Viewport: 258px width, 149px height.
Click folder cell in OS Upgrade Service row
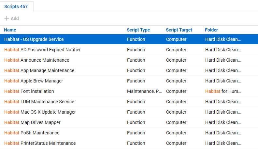click(x=223, y=39)
